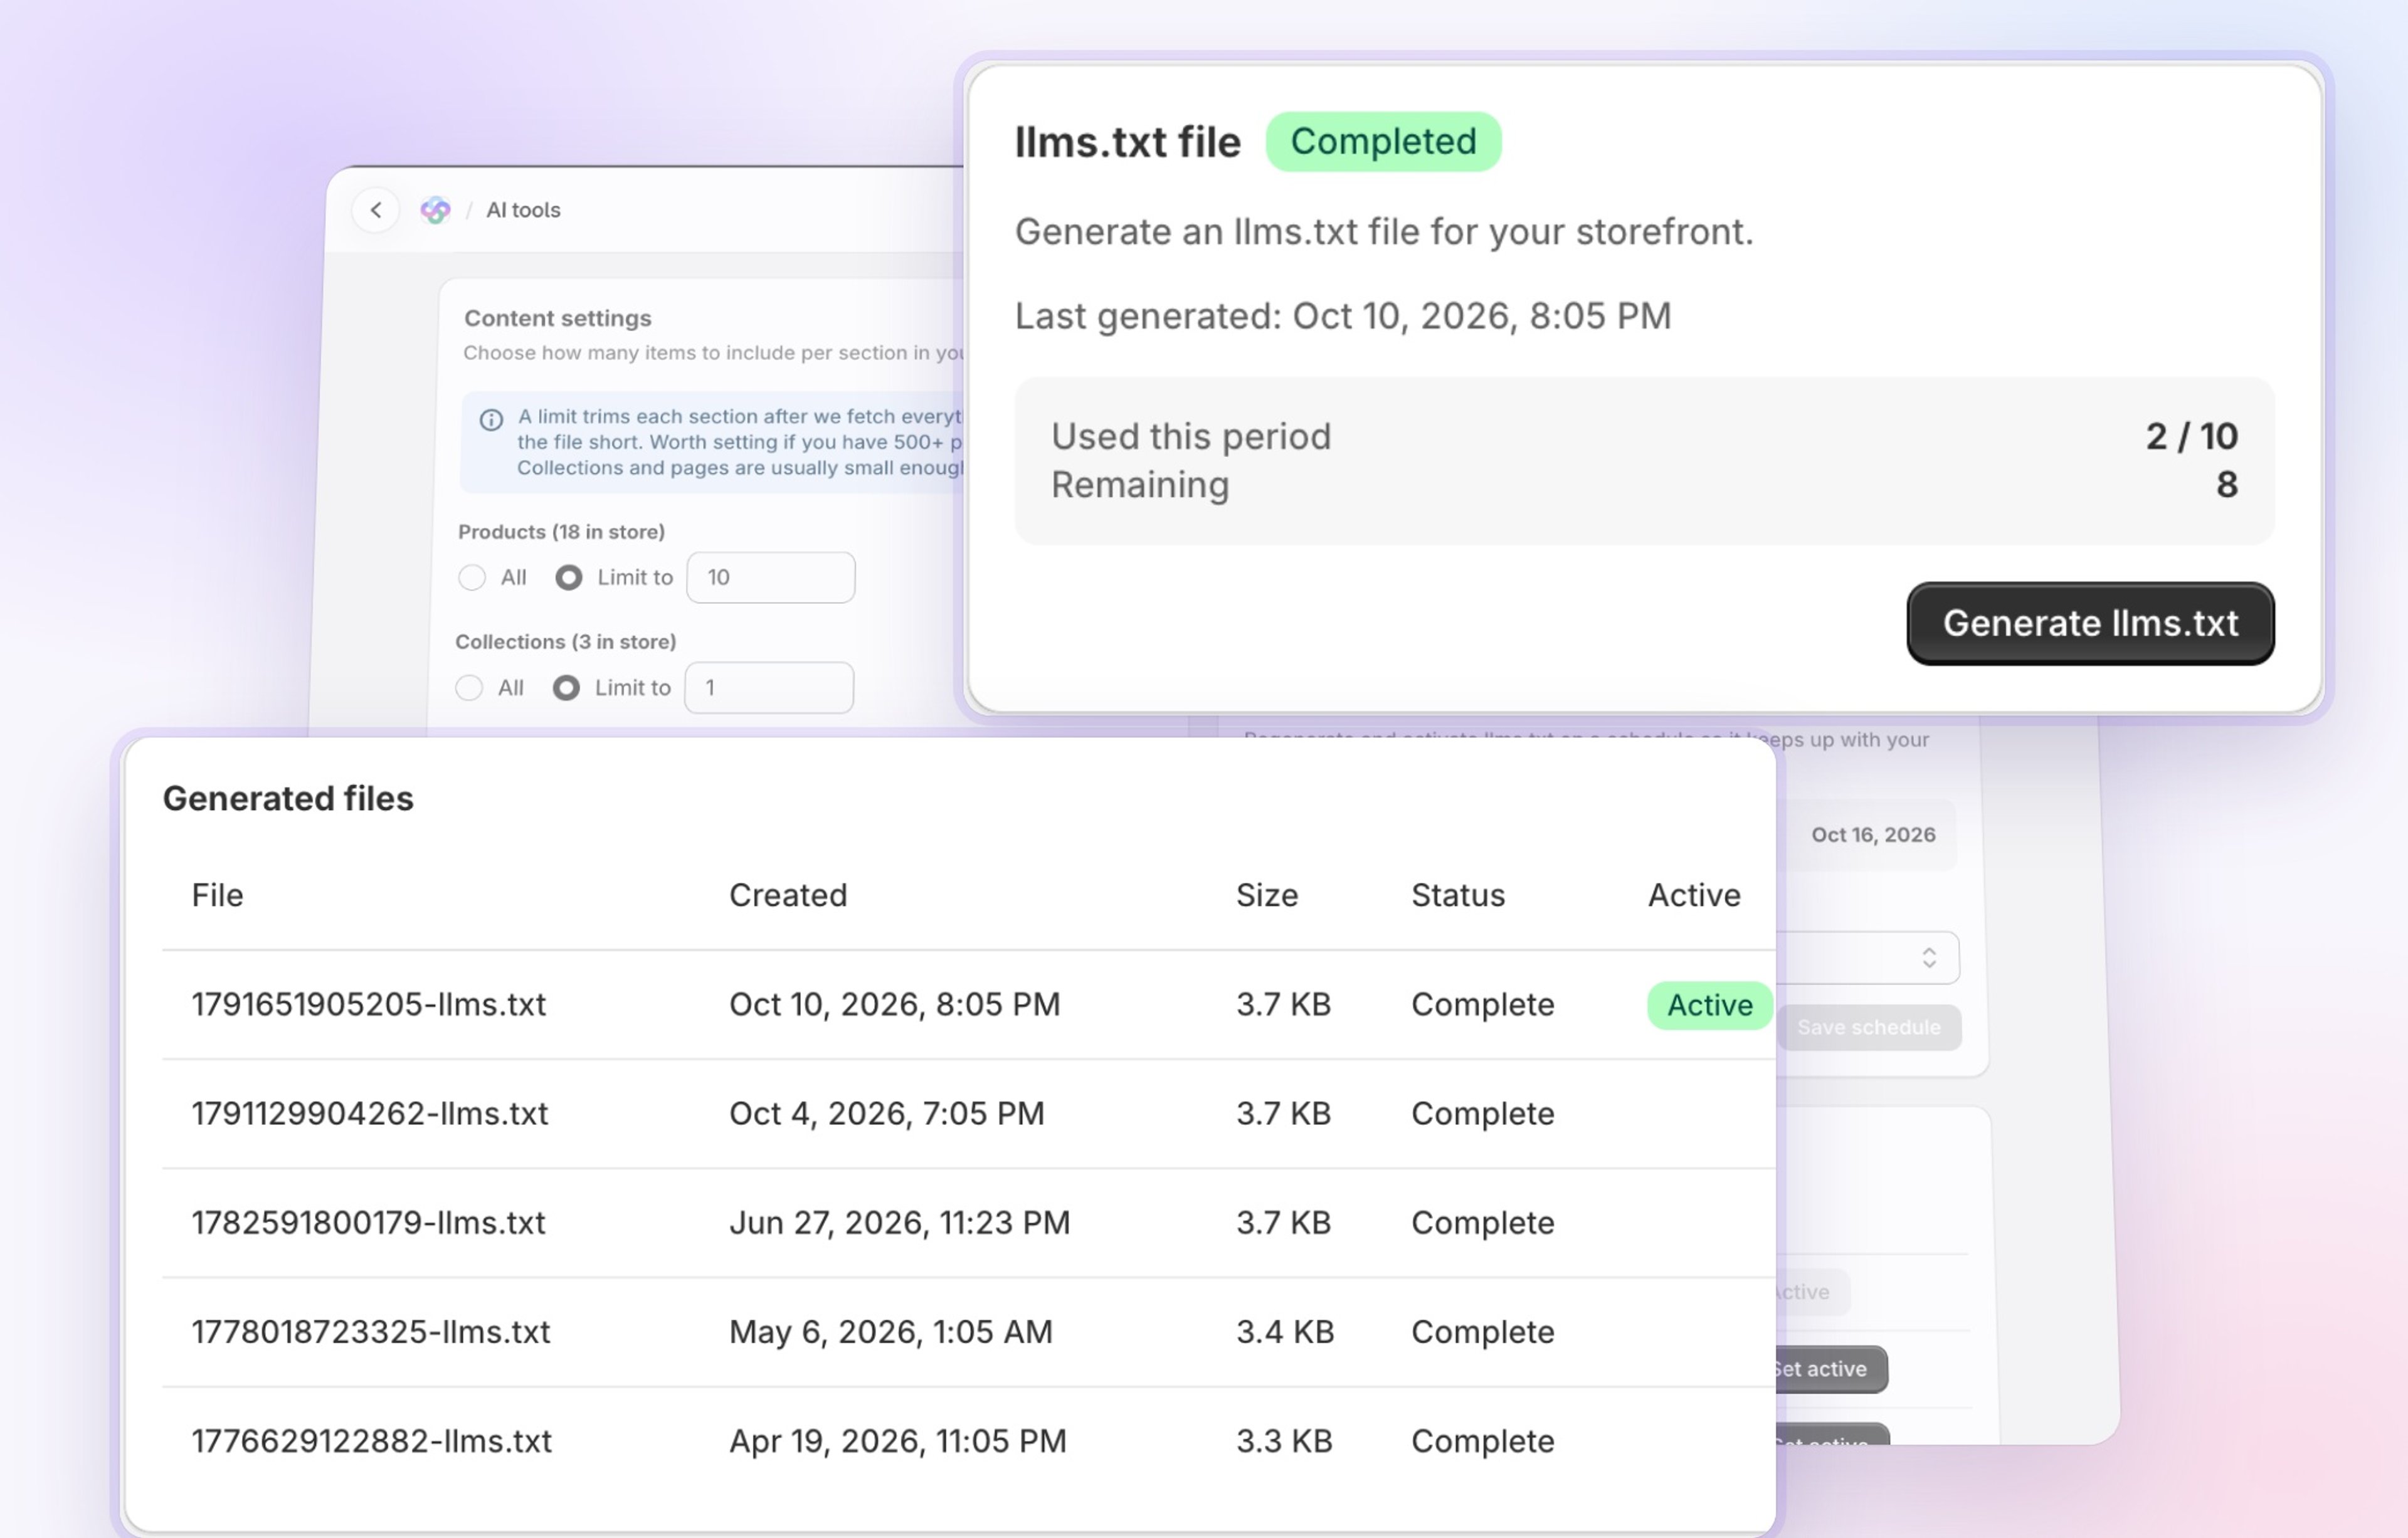Viewport: 2408px width, 1538px height.
Task: Click Complete status for Apr 19 file
Action: pos(1483,1441)
